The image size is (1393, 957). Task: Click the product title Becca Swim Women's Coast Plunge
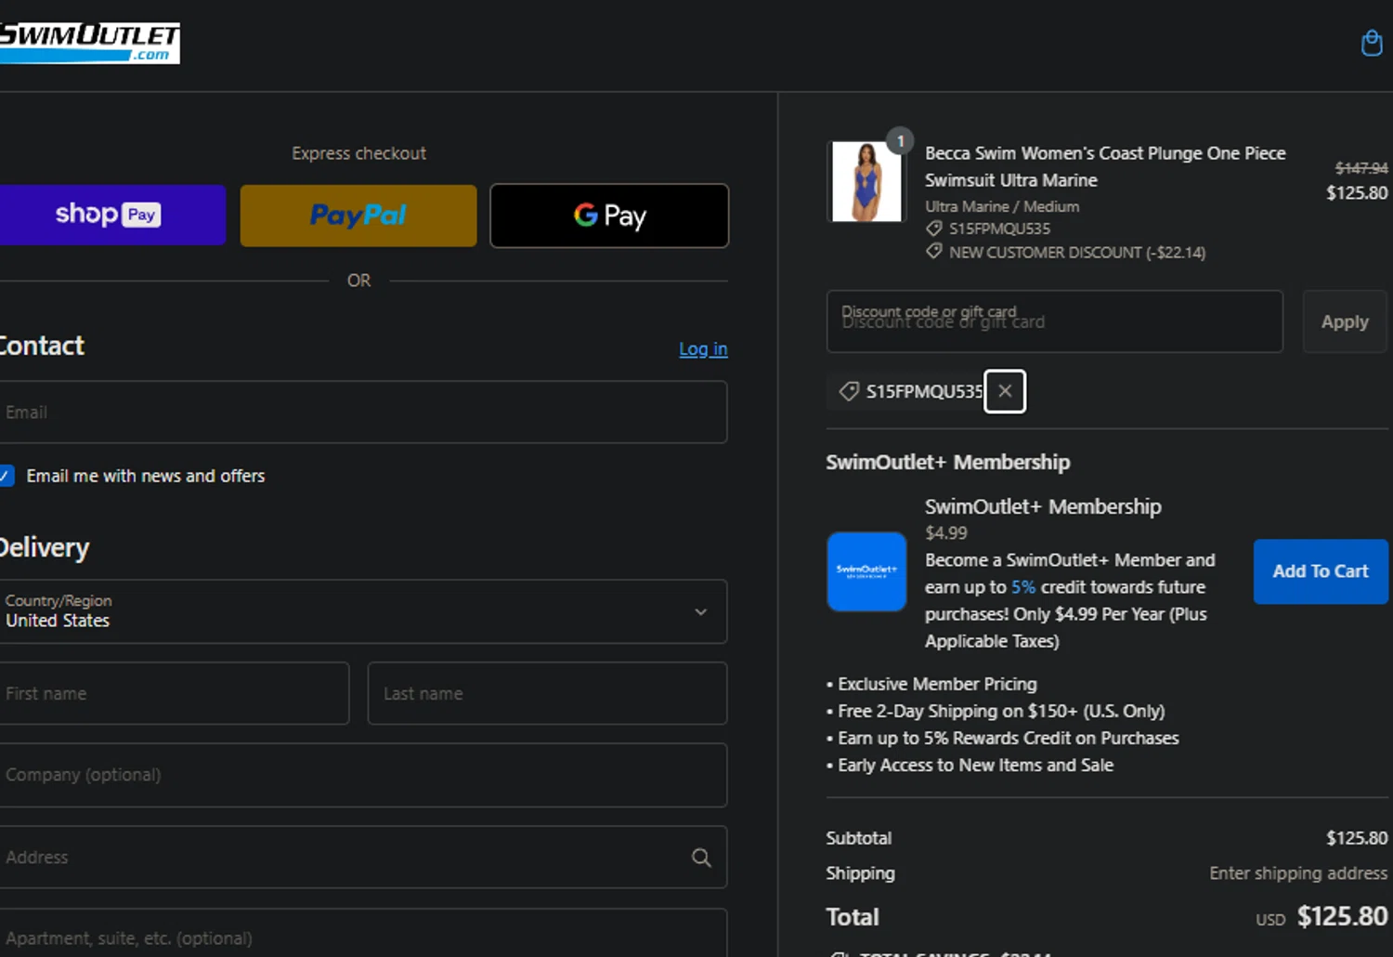[x=1105, y=166]
